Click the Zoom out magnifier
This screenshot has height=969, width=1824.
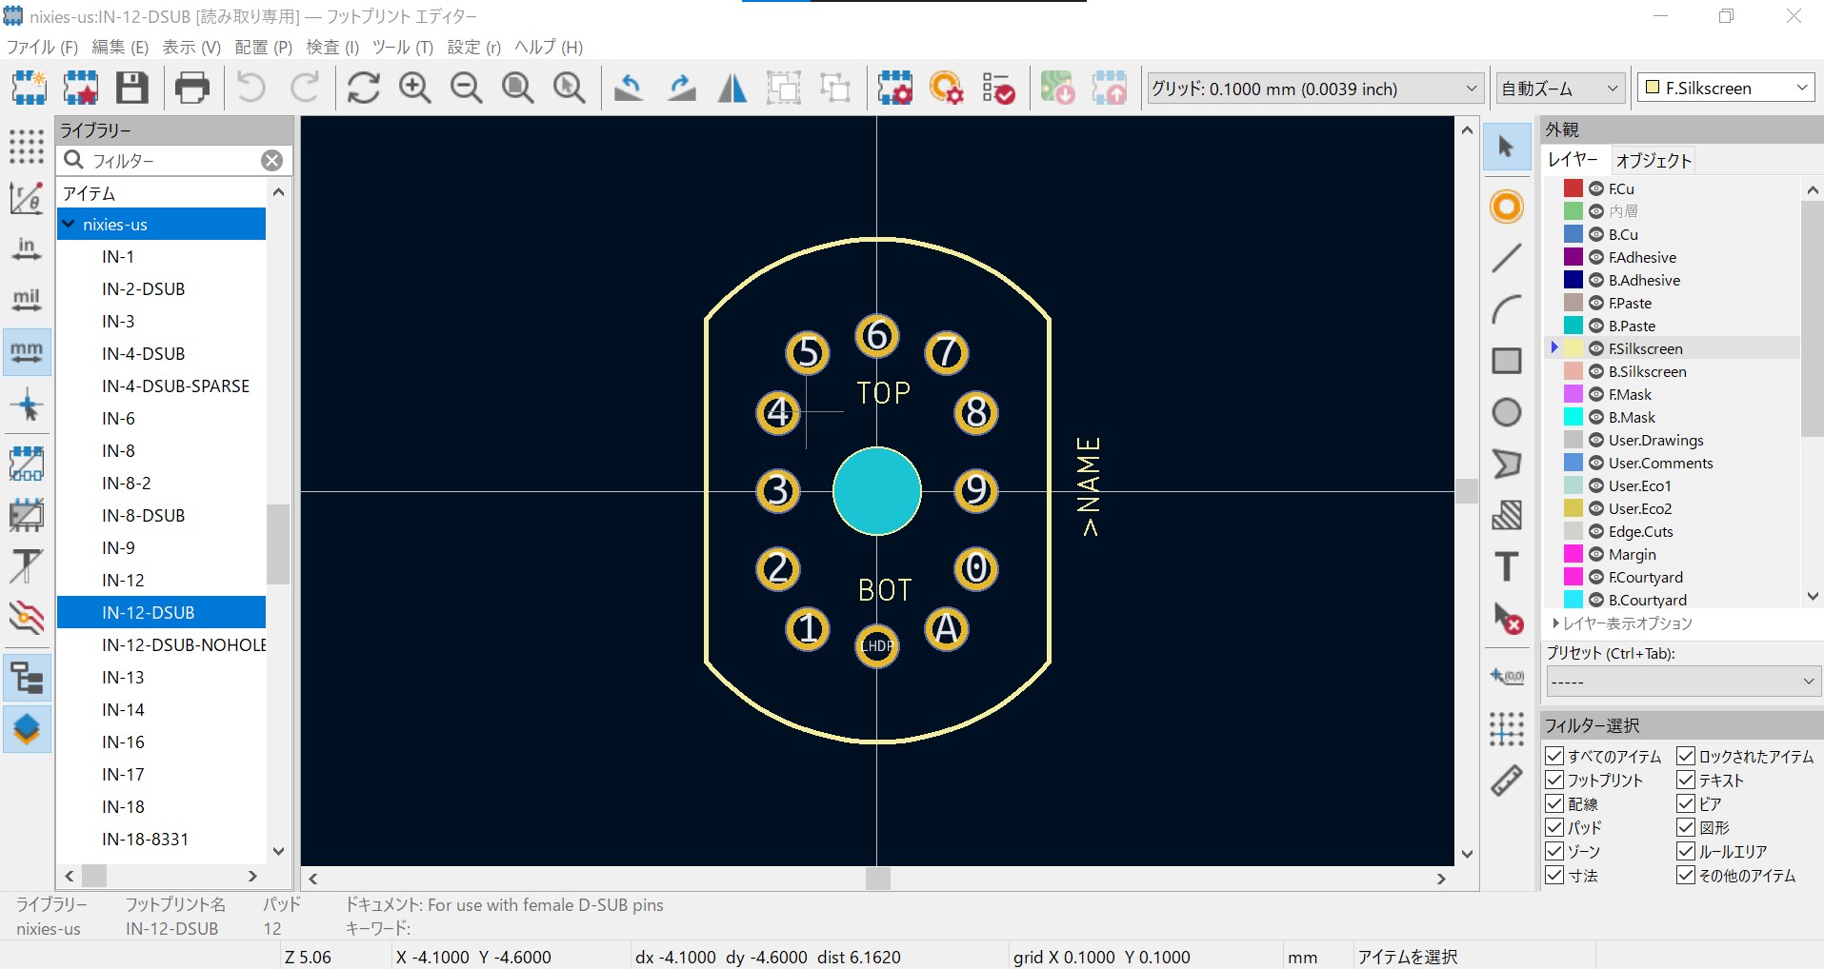[x=467, y=89]
